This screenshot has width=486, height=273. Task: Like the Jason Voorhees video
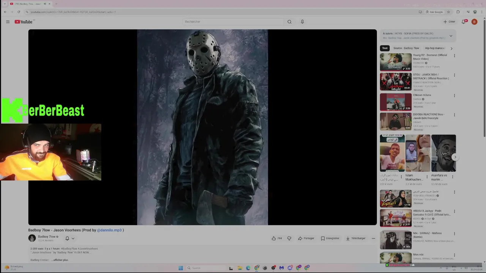[x=277, y=238]
